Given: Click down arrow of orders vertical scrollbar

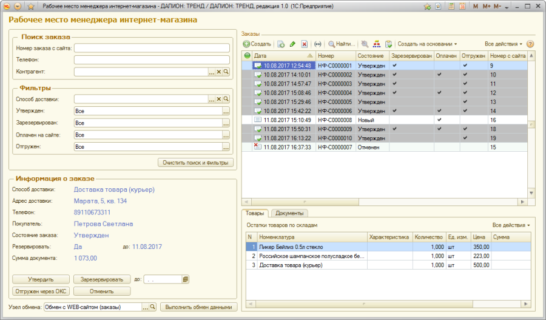Looking at the screenshot, I should pos(531,192).
